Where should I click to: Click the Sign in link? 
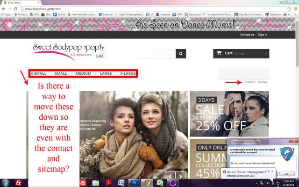(x=263, y=35)
